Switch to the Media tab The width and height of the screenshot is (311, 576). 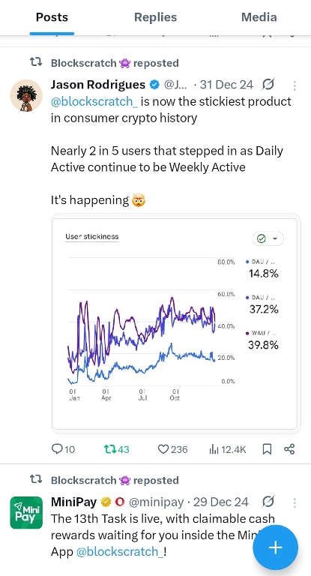[x=259, y=17]
